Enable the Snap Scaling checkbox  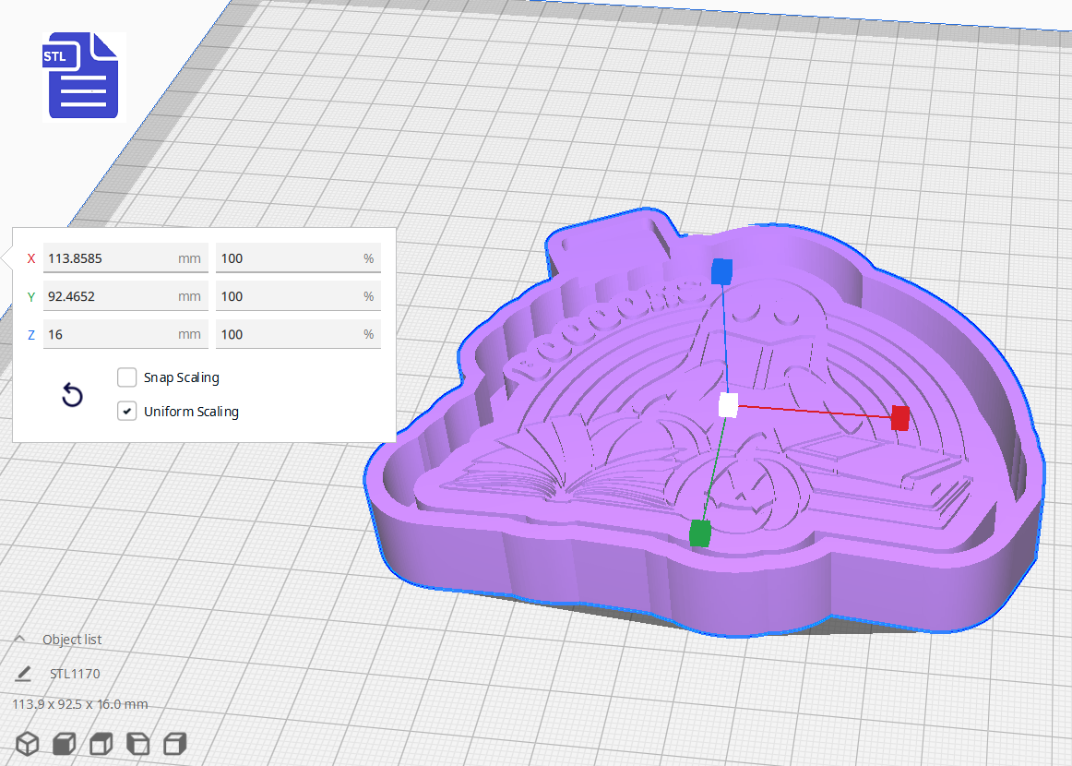pyautogui.click(x=126, y=377)
